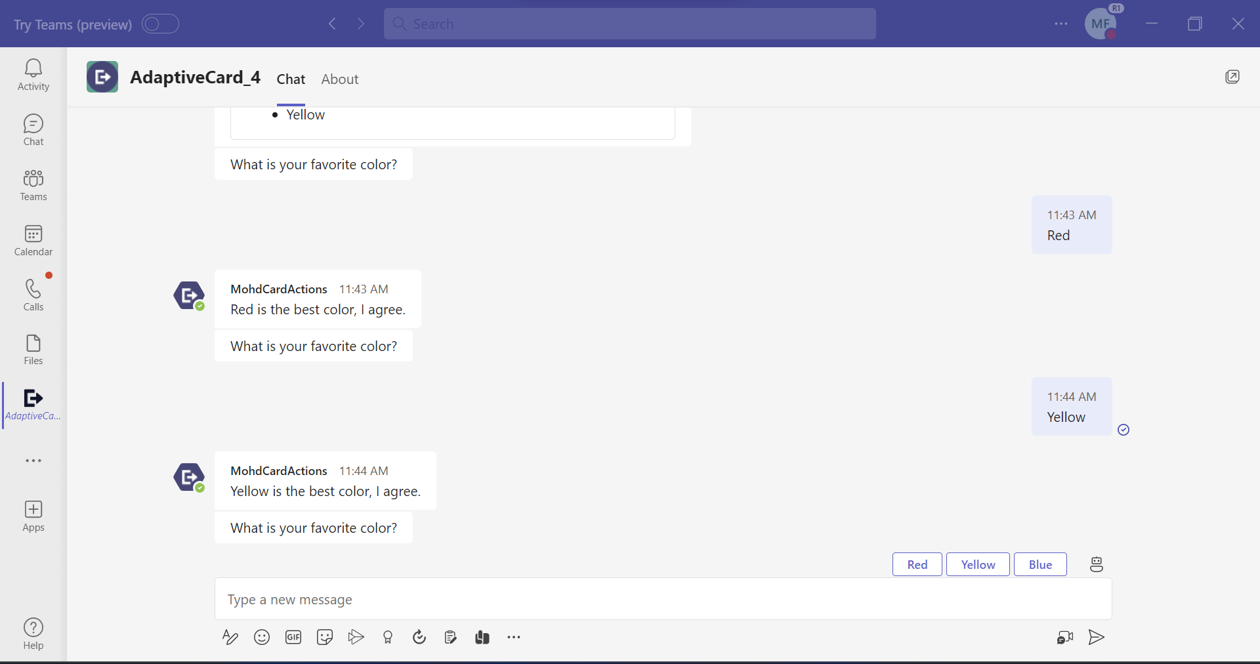This screenshot has height=664, width=1260.
Task: Open Files in the sidebar
Action: [x=33, y=349]
